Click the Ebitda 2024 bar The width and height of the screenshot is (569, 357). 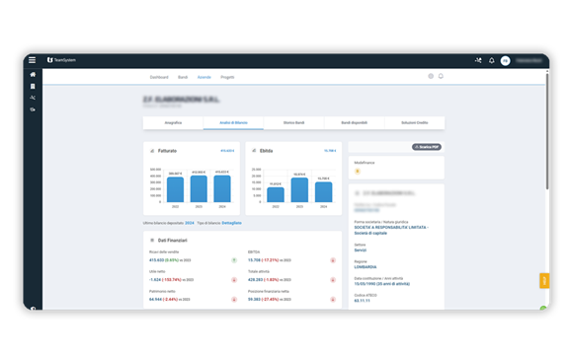tap(323, 192)
